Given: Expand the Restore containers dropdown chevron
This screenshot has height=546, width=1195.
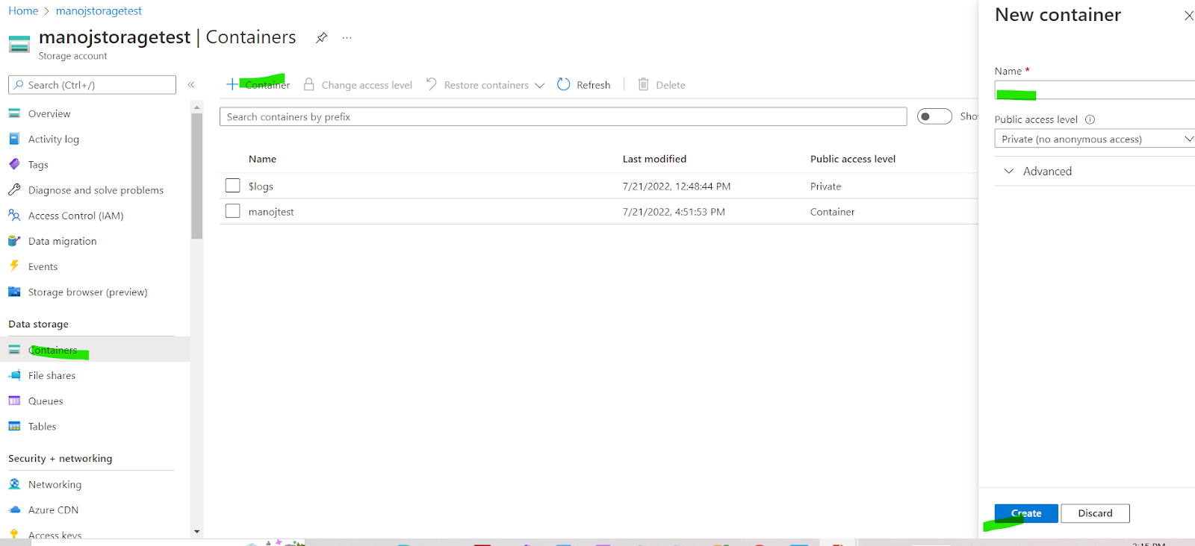Looking at the screenshot, I should point(539,85).
